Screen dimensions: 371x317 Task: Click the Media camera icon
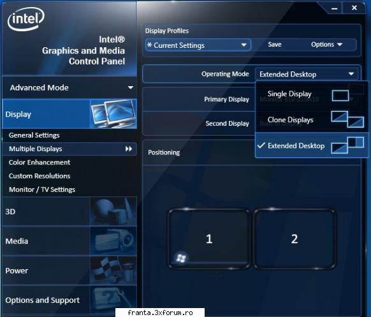click(x=113, y=241)
